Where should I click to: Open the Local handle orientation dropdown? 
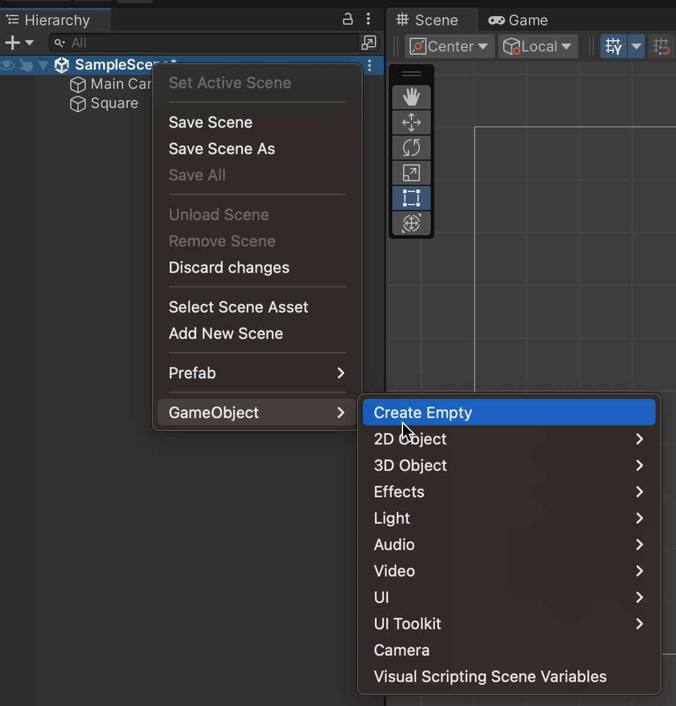[537, 46]
